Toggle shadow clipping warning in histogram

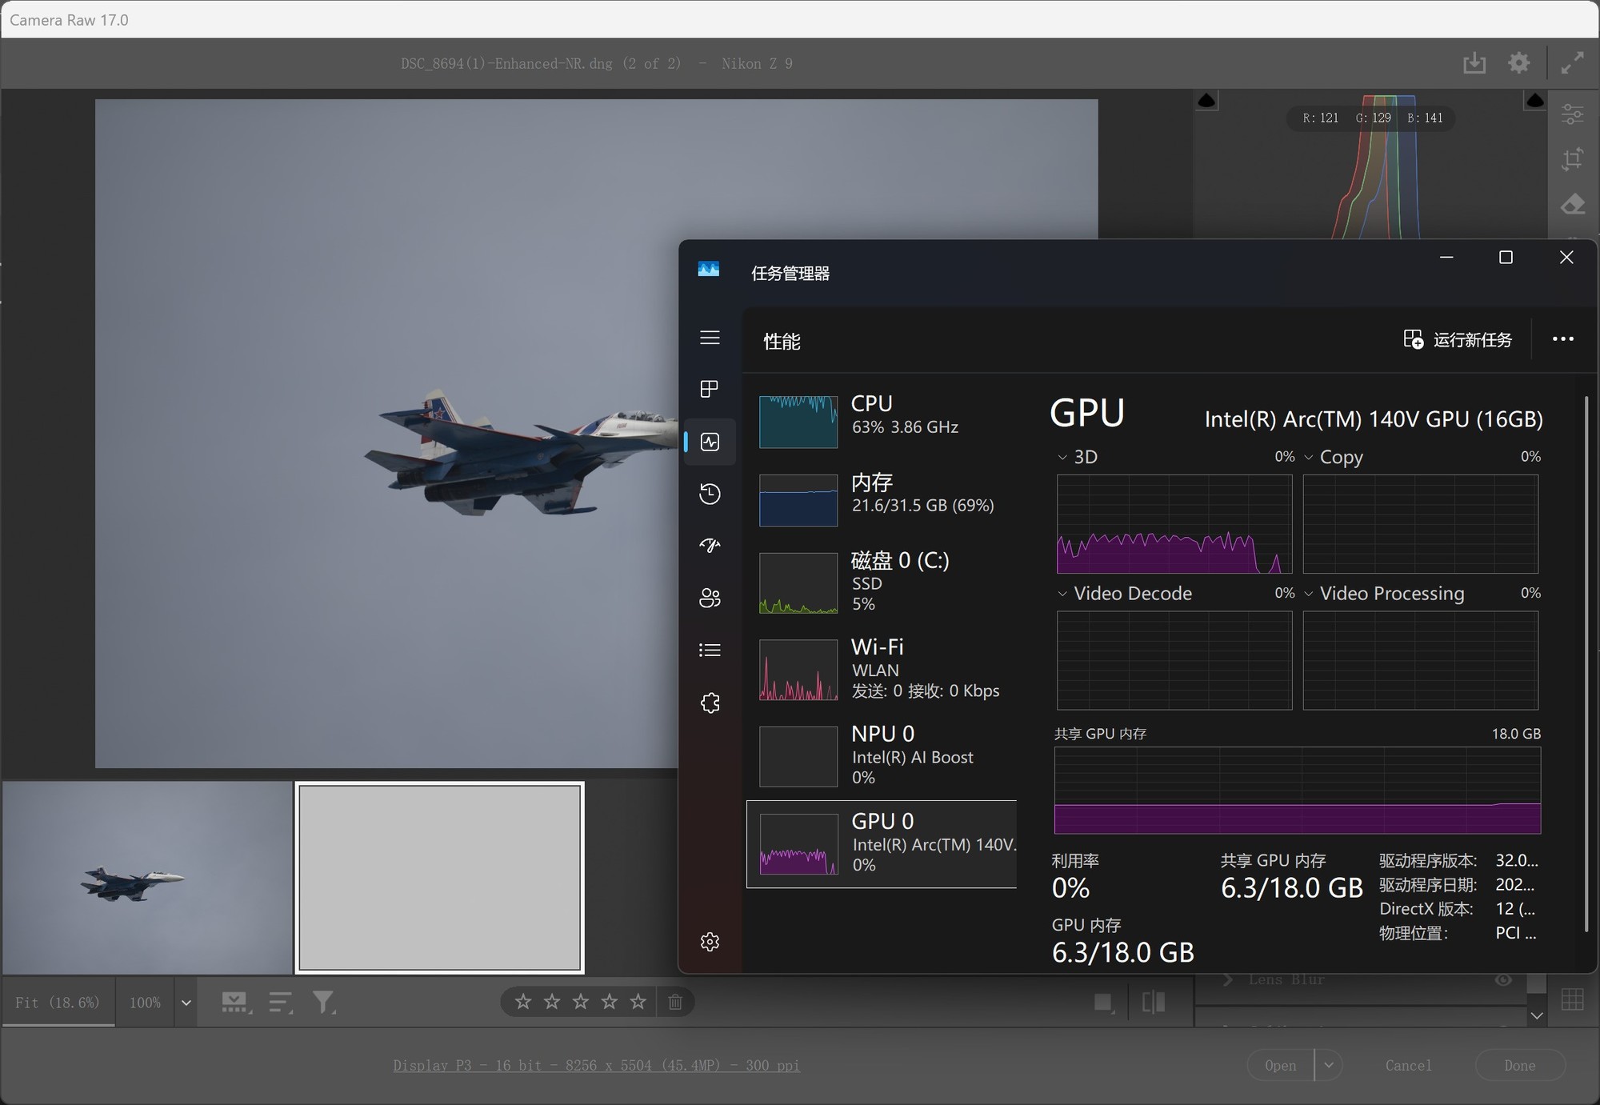(1206, 101)
